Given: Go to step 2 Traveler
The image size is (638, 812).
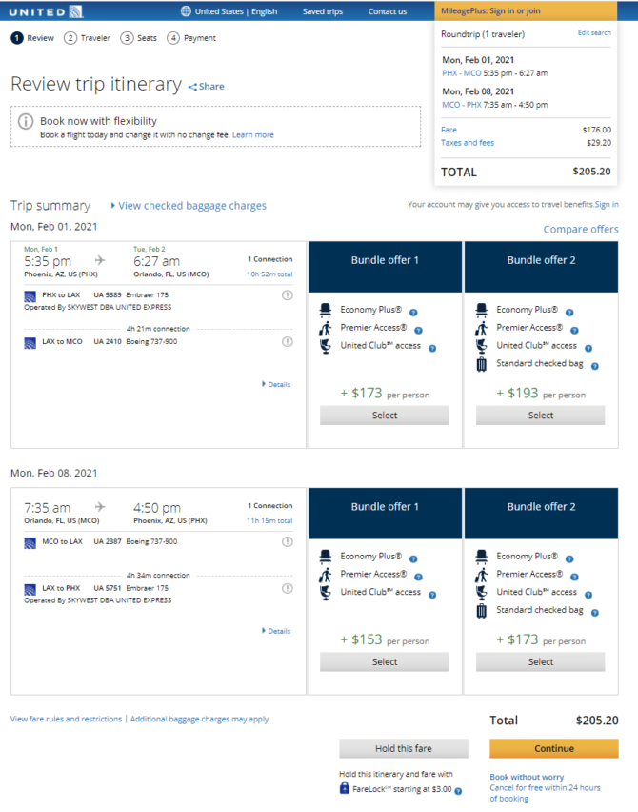Looking at the screenshot, I should 87,38.
